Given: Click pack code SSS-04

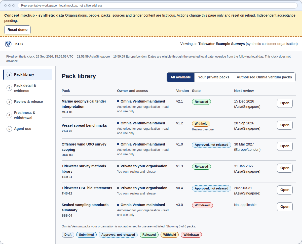Looking at the screenshot, I should coord(67,216).
